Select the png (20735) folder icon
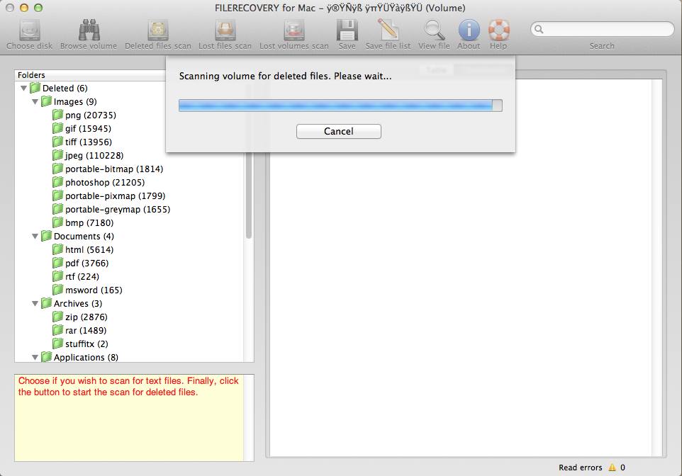Screen dimensions: 682x476 pyautogui.click(x=58, y=115)
